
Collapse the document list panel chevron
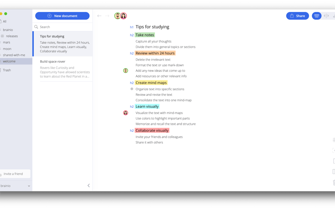point(89,186)
